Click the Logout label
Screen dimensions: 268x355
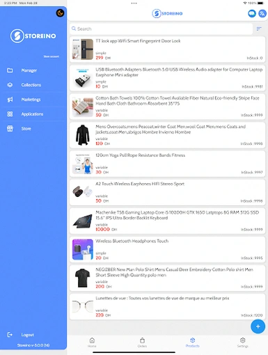coord(28,335)
